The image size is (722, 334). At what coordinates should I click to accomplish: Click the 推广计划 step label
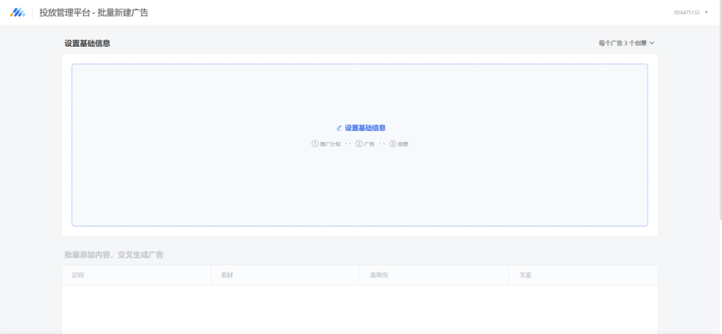point(330,144)
